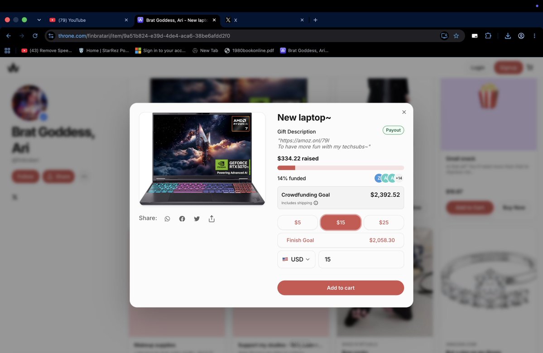Switch to the YouTube tab

(x=89, y=20)
